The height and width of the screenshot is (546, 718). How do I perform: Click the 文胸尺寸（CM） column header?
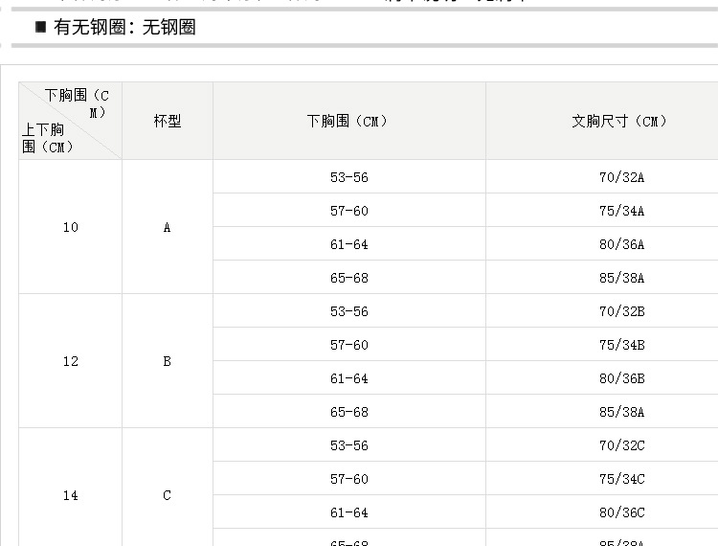pos(620,122)
